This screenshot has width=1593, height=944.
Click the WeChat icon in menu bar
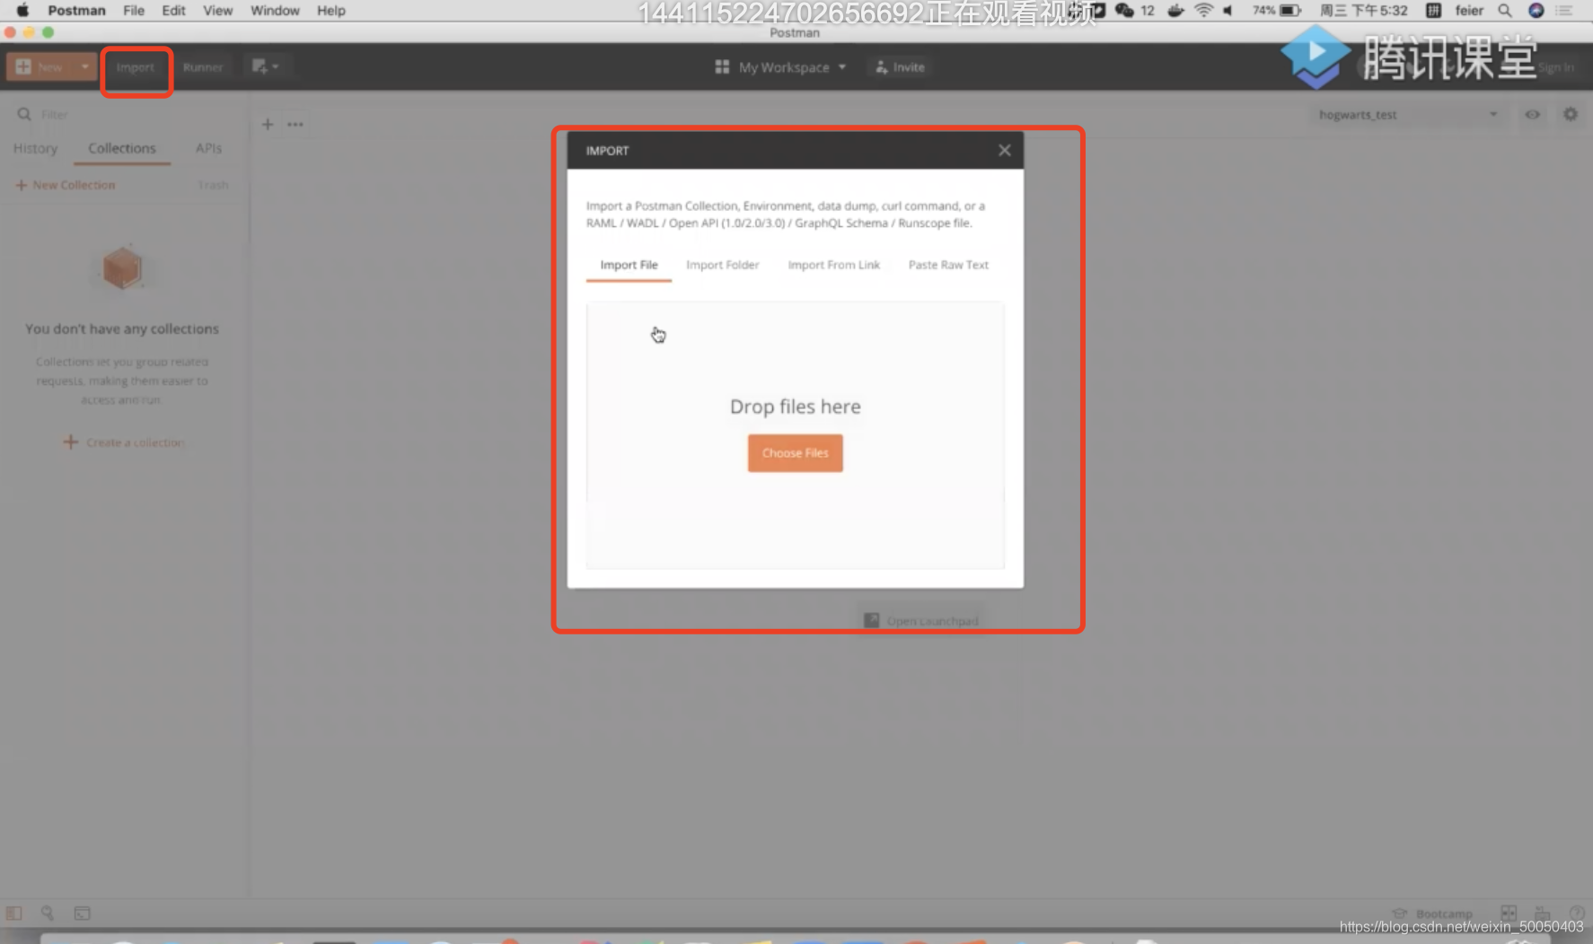[x=1124, y=11]
